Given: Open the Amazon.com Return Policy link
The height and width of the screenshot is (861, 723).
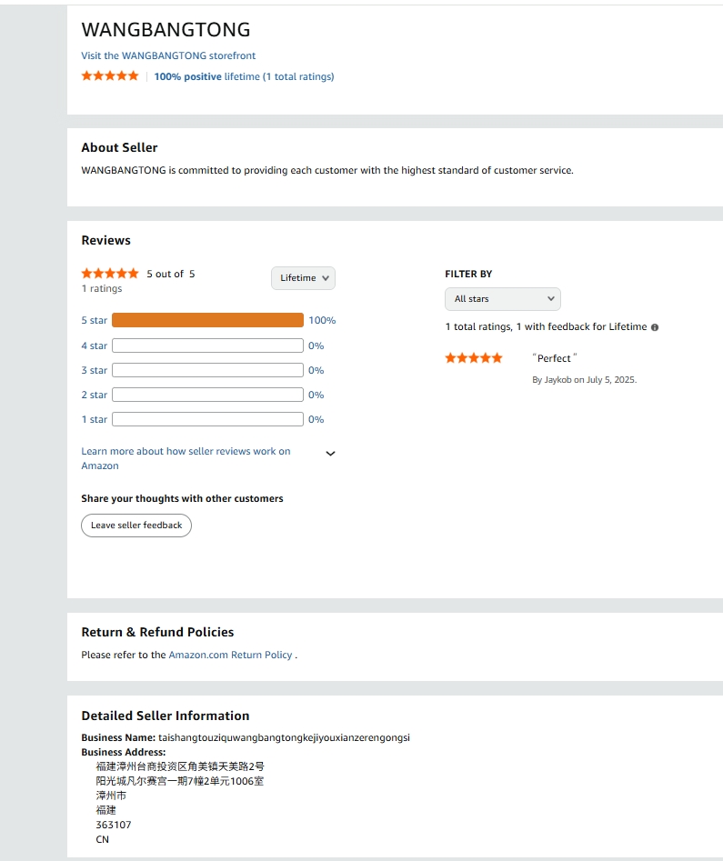Looking at the screenshot, I should [230, 655].
